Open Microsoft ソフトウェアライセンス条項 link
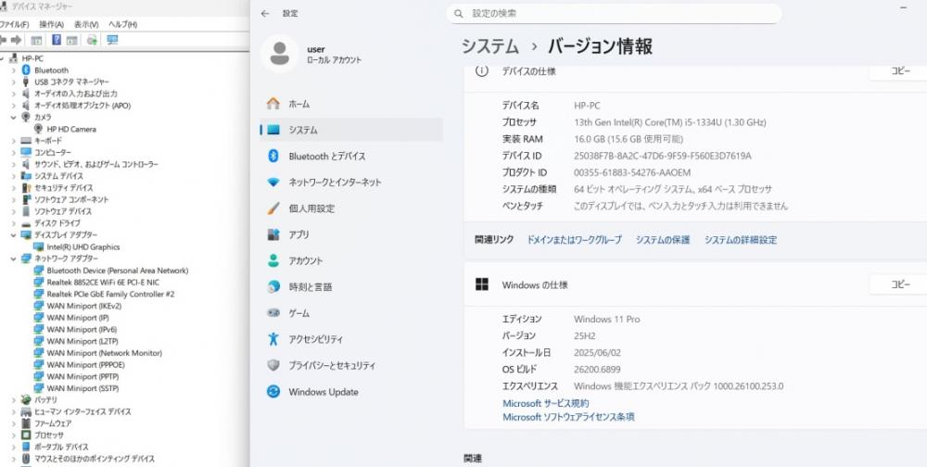 coord(569,417)
